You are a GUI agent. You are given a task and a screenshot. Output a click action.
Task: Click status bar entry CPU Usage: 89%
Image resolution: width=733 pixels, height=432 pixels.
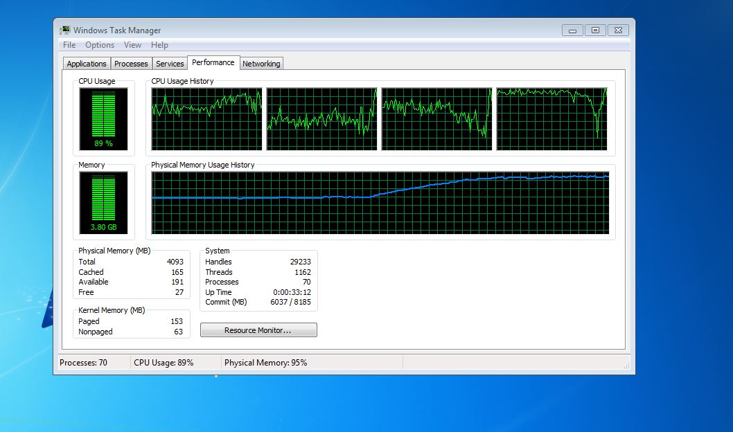[164, 362]
